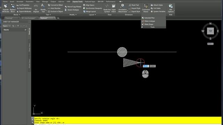Click Export Attributes
The image size is (223, 125).
24,11
